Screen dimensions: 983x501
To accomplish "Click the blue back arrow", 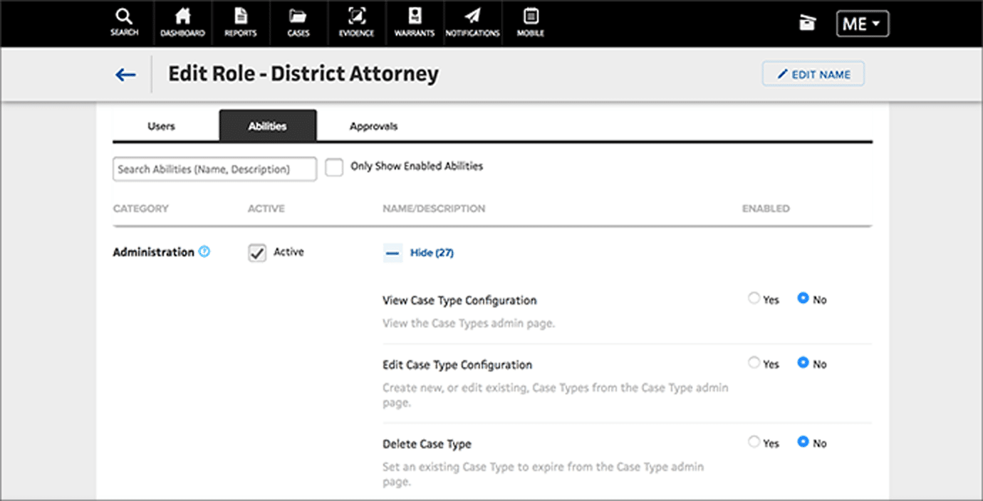I will [x=125, y=75].
